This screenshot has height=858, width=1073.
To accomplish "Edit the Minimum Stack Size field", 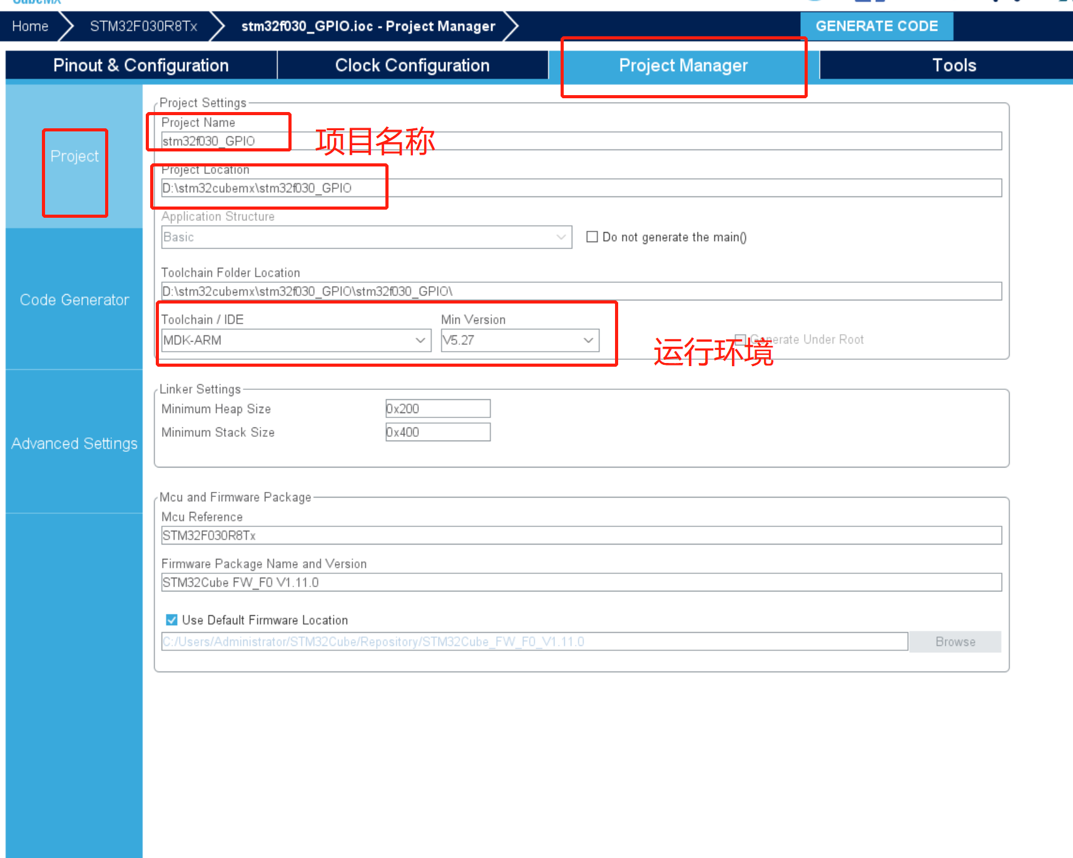I will (438, 432).
